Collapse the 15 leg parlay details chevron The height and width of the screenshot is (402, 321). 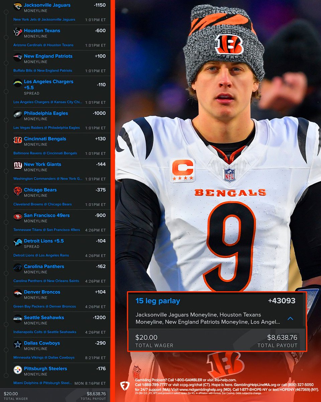290,318
